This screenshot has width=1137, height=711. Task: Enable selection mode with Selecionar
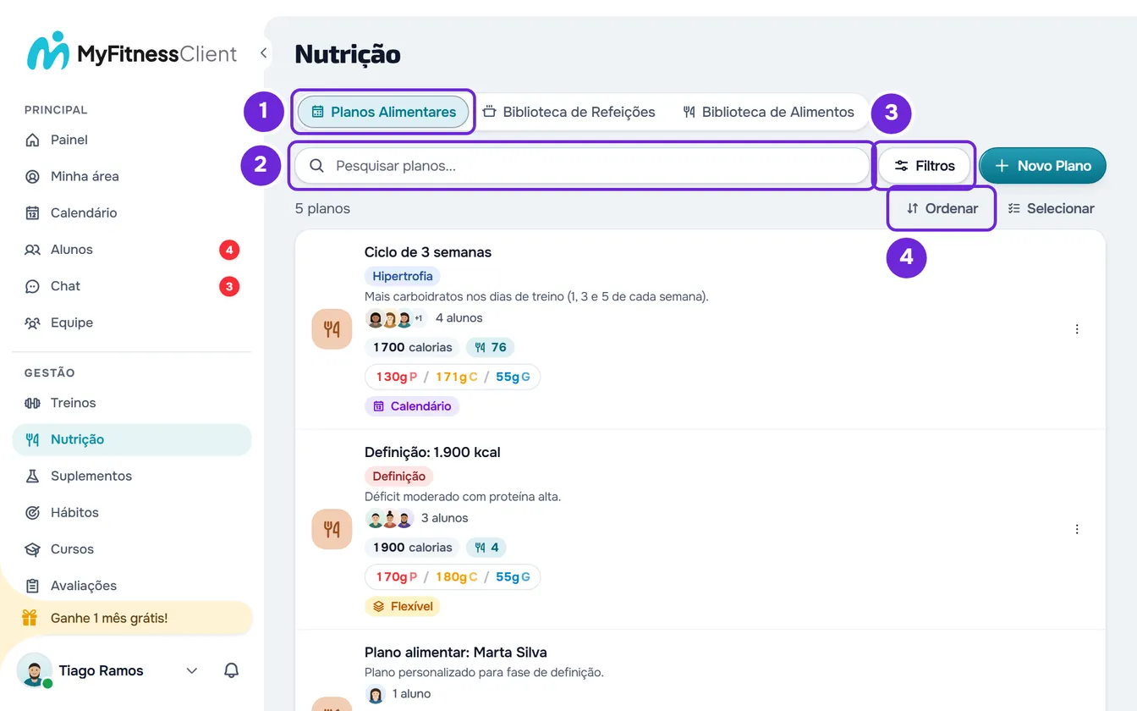click(x=1051, y=208)
